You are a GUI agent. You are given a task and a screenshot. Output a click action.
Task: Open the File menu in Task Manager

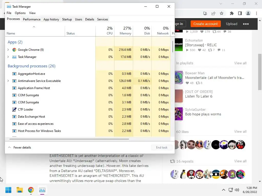(9, 13)
